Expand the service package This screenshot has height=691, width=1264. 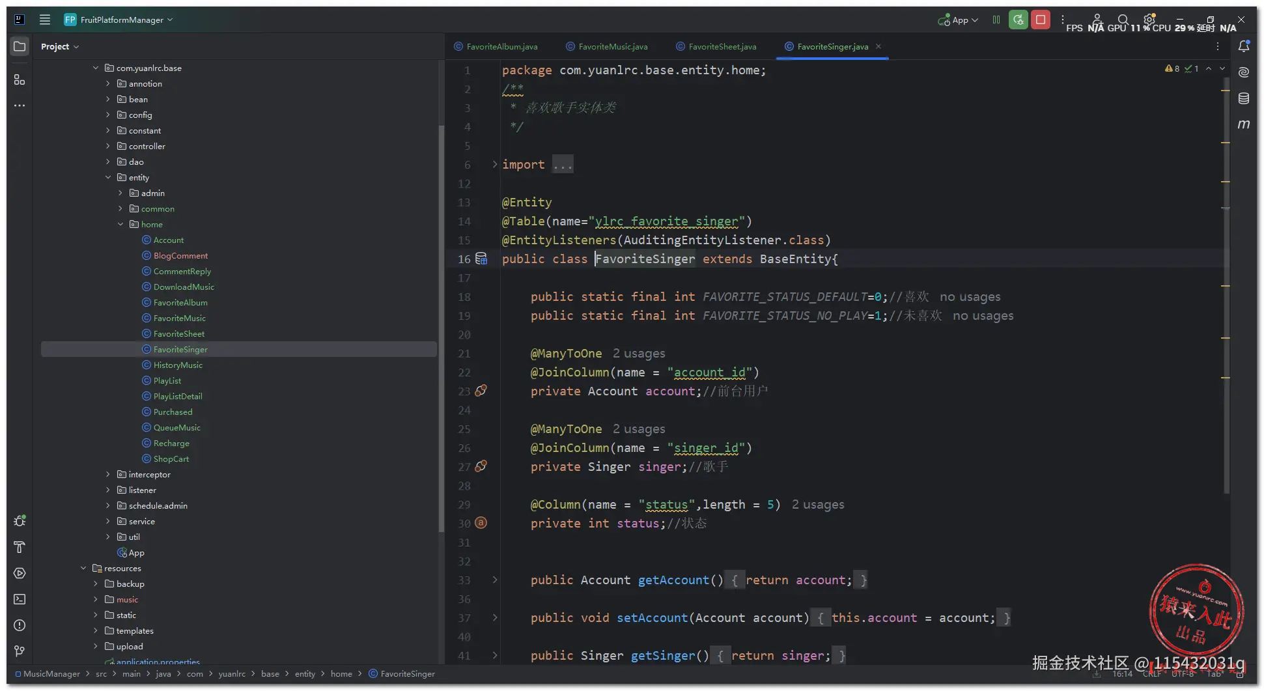(x=108, y=521)
